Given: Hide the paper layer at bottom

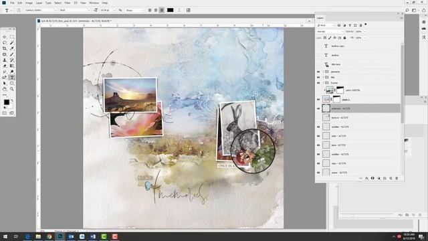Looking at the screenshot, I should tap(318, 173).
